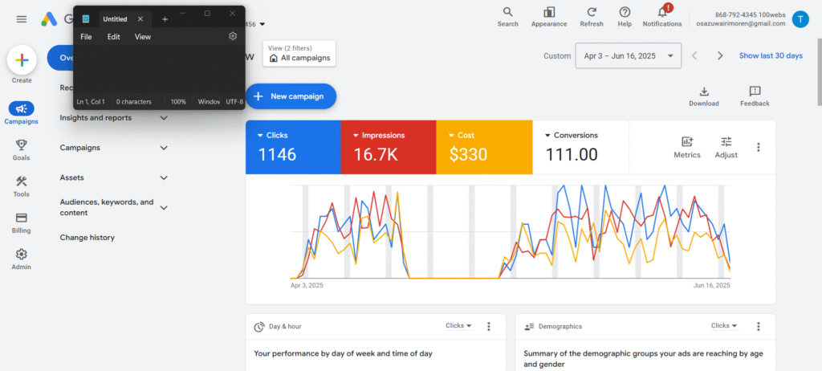Open the Notepad Edit menu
822x371 pixels.
tap(114, 37)
